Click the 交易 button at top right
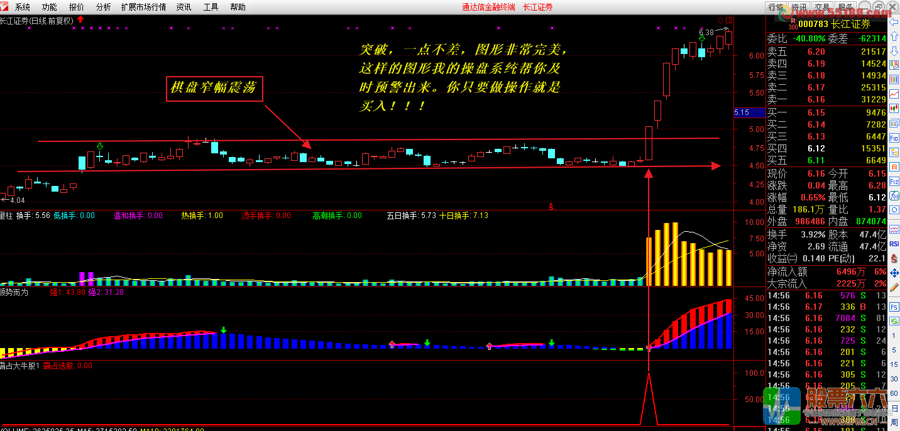This screenshot has width=900, height=431. (821, 7)
